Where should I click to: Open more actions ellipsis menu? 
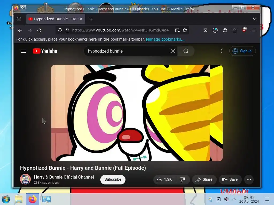coord(249,180)
